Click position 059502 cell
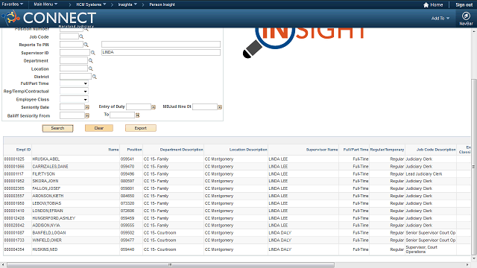 [x=131, y=233]
